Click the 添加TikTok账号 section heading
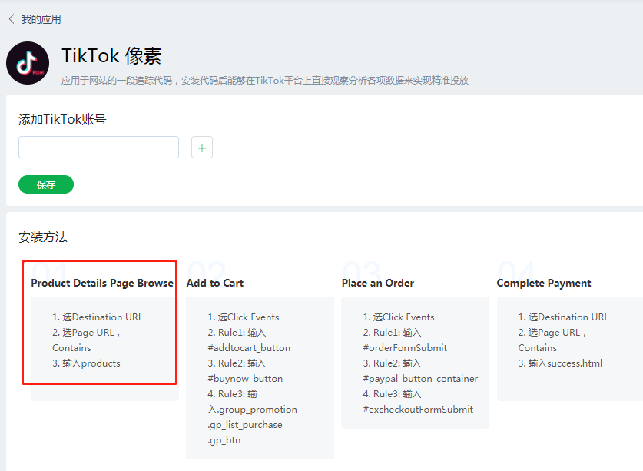 pyautogui.click(x=62, y=119)
